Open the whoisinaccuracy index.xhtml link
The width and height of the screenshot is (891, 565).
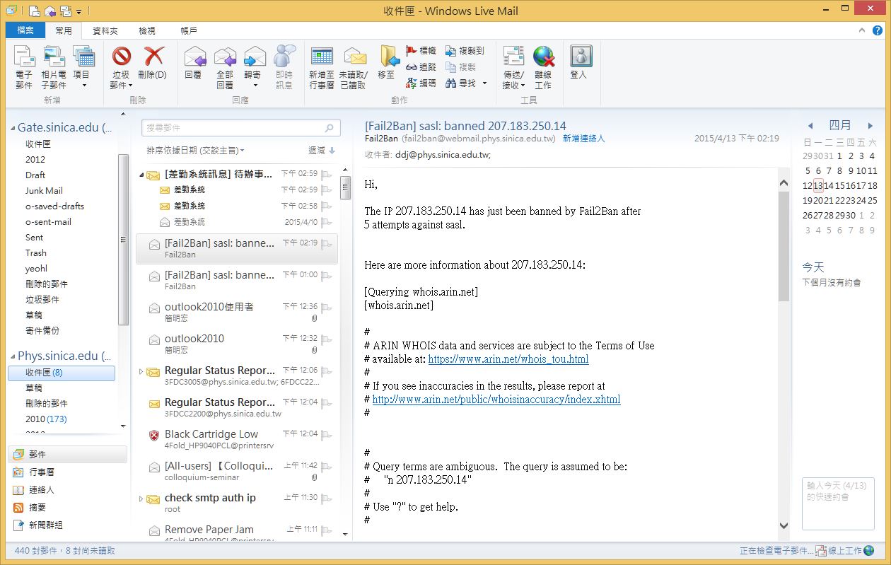pos(496,400)
